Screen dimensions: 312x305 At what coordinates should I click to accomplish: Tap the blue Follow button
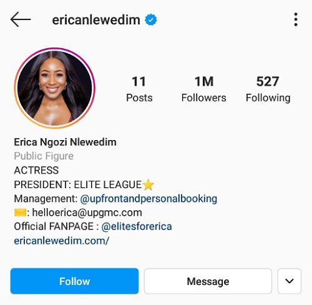pos(74,281)
